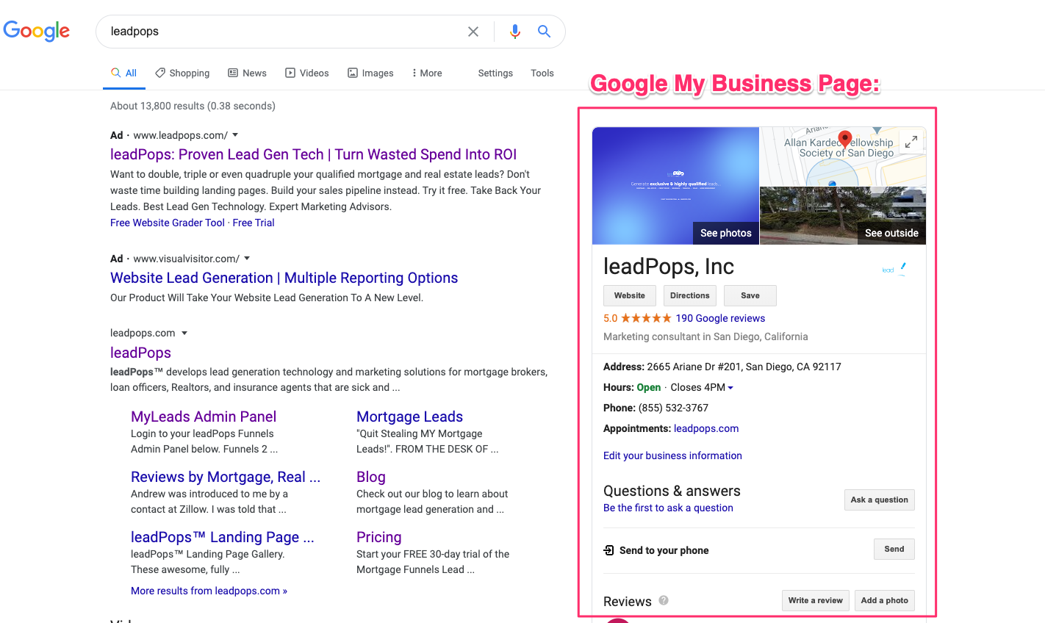This screenshot has width=1045, height=623.
Task: Open the 190 Google reviews link
Action: click(720, 318)
